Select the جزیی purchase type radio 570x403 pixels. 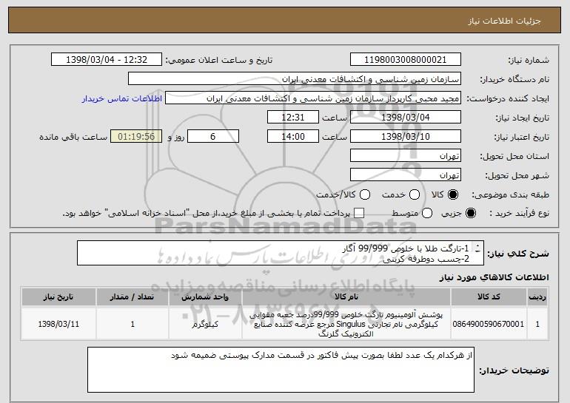(470, 213)
